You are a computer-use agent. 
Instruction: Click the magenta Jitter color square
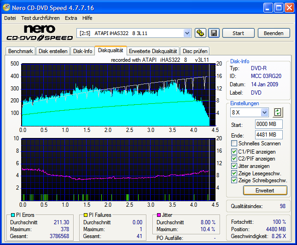click(x=159, y=215)
